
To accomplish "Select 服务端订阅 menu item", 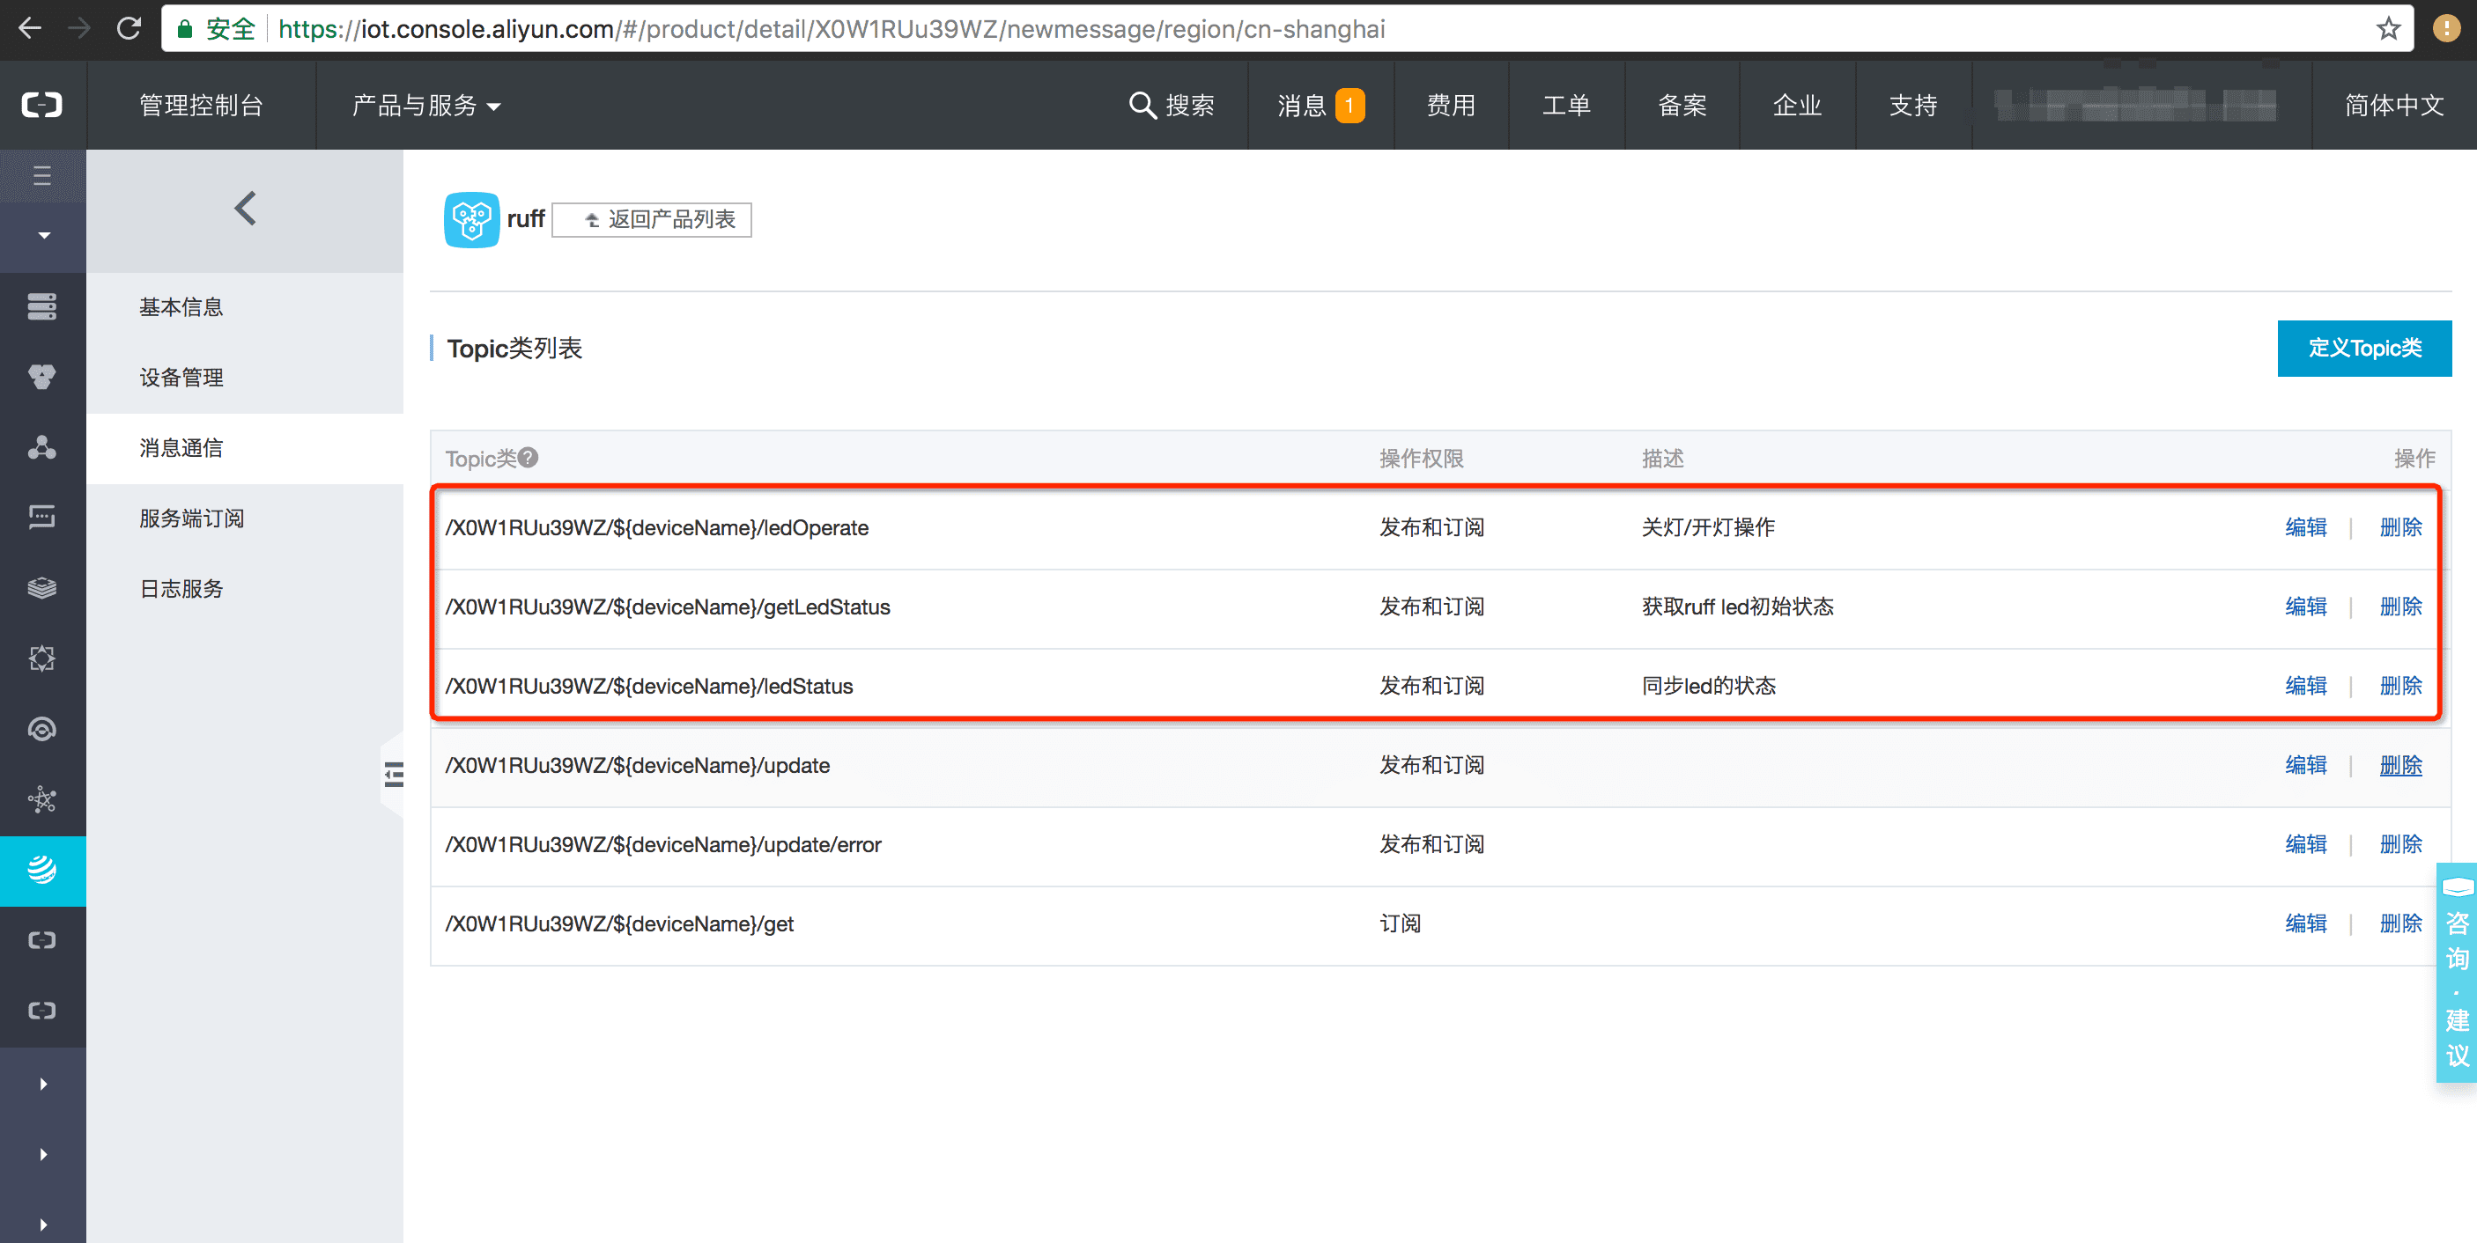I will (191, 519).
